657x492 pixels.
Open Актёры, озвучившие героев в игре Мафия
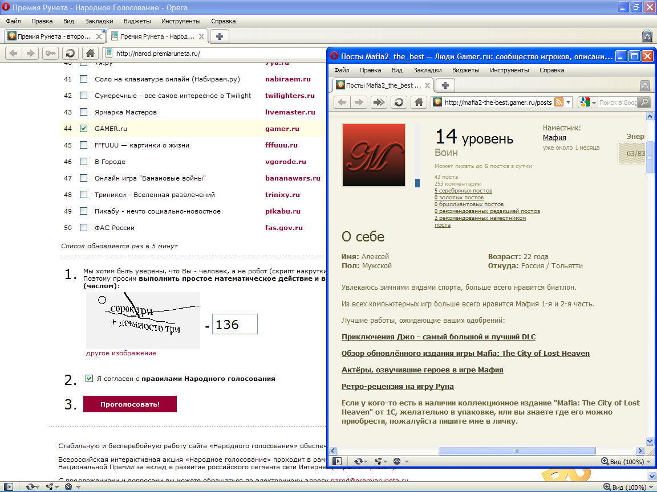tap(423, 370)
